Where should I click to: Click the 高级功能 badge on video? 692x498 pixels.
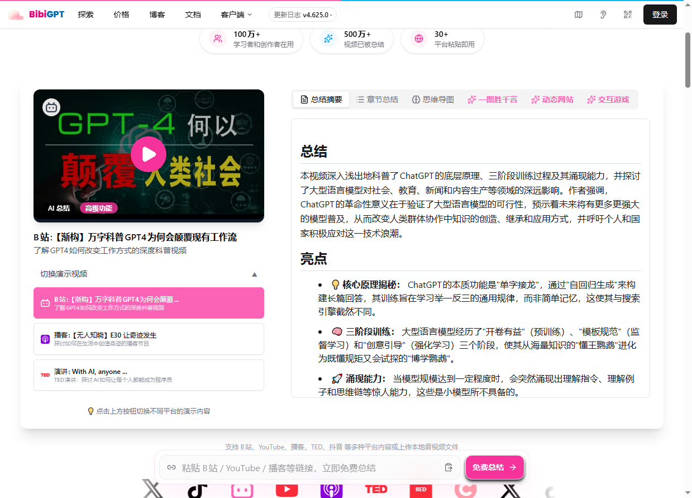click(x=99, y=208)
